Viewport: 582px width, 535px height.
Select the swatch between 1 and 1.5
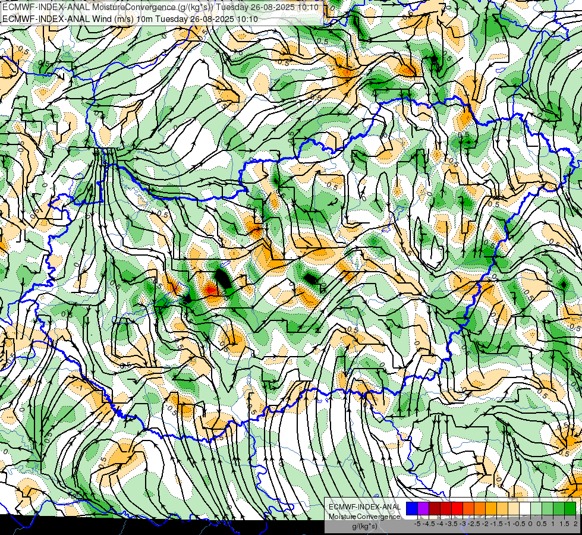coord(559,509)
